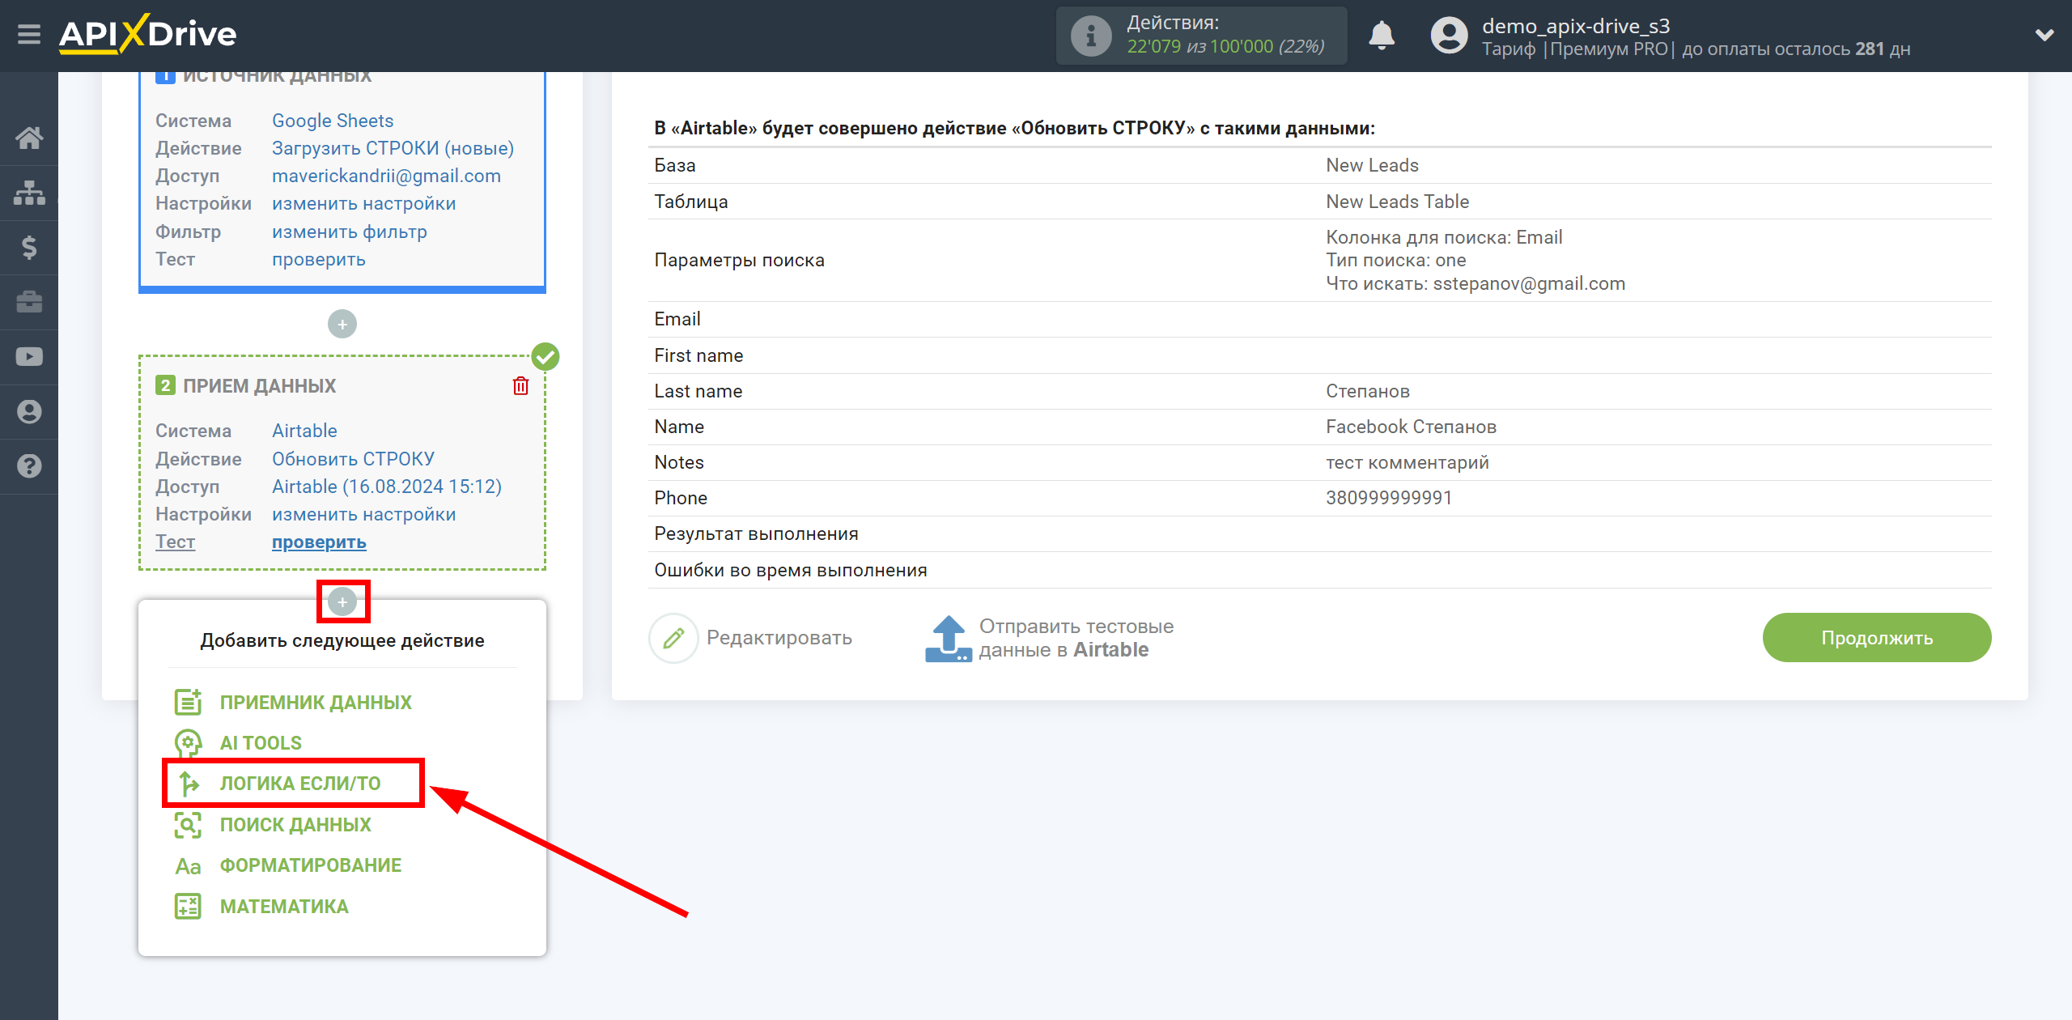2072x1020 pixels.
Task: Expand the account dropdown chevron
Action: pos(2044,35)
